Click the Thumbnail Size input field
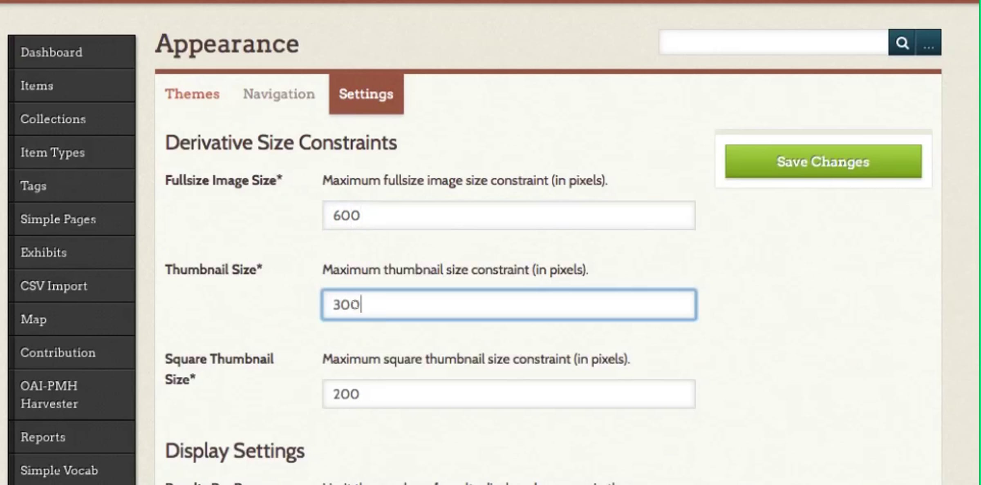 (508, 305)
